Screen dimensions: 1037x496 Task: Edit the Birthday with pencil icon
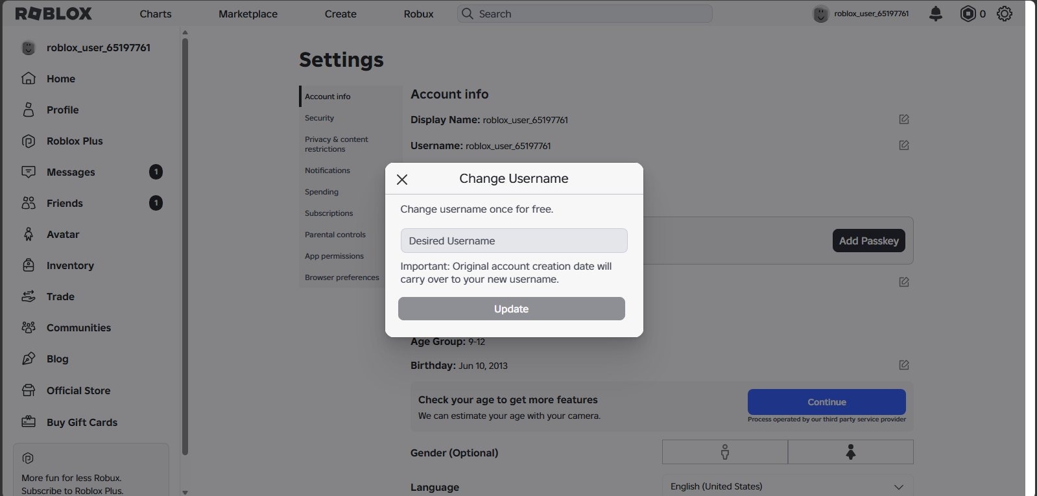click(904, 365)
